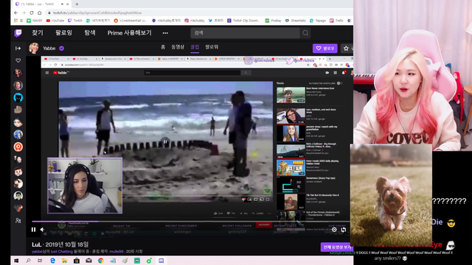Open the Trello bookmark
The height and width of the screenshot is (265, 472).
coord(336,21)
